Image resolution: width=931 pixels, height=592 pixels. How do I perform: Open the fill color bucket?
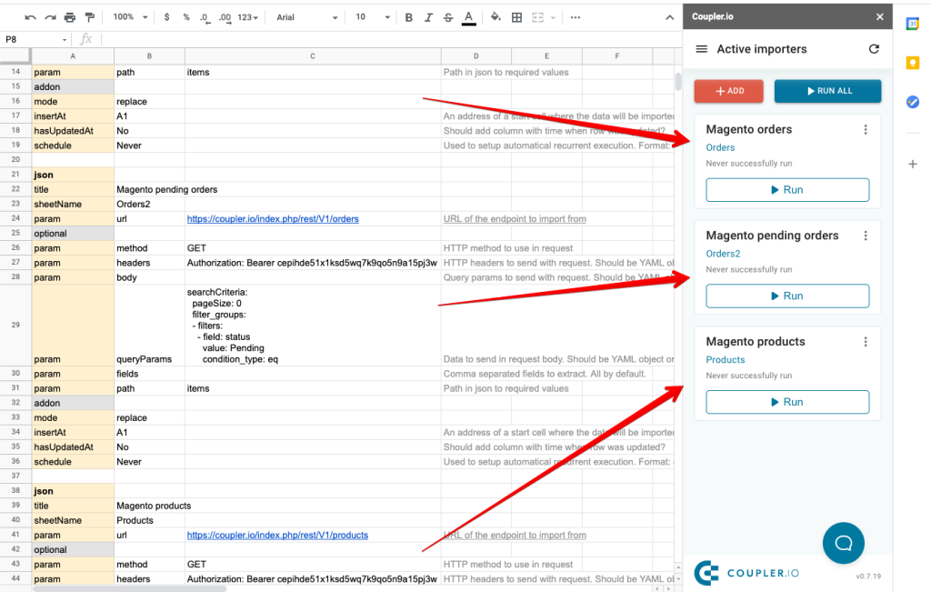pos(496,18)
